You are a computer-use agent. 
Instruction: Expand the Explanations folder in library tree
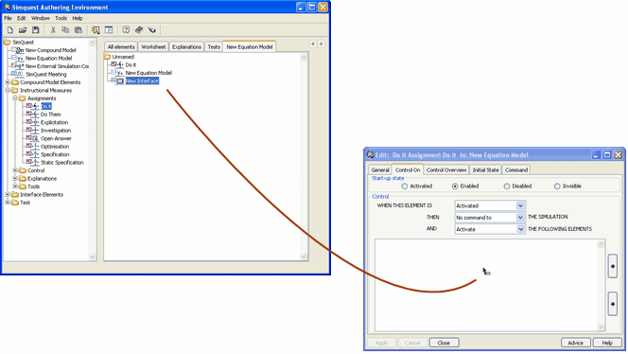15,178
